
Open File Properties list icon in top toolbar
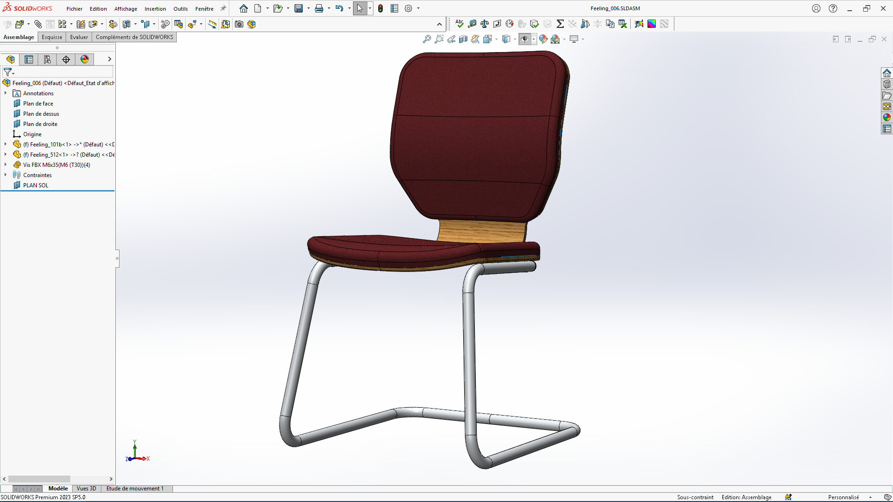[394, 8]
